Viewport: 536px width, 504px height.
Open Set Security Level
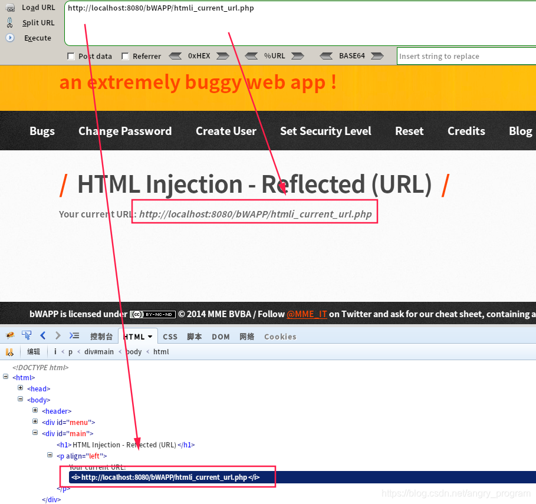click(325, 131)
